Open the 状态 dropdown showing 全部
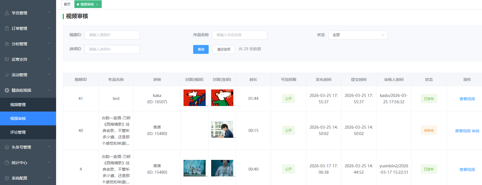This screenshot has height=185, width=482. (x=358, y=35)
